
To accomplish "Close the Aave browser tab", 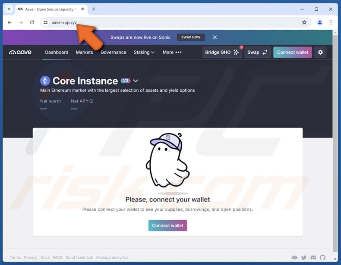I will click(82, 9).
